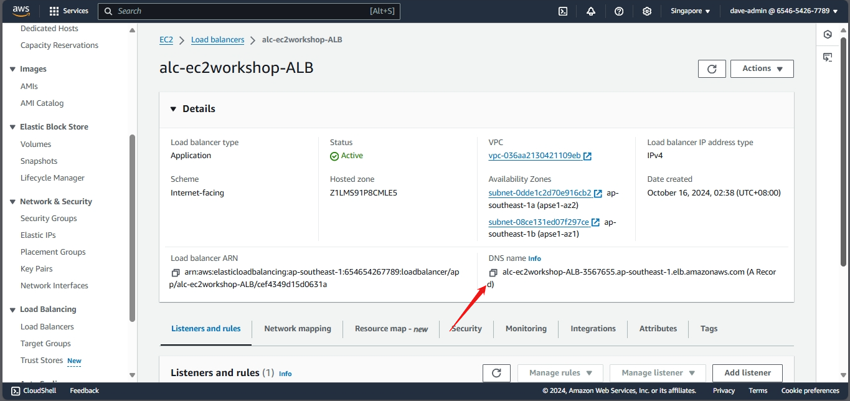Open the notifications bell icon
The image size is (850, 401).
(x=590, y=11)
